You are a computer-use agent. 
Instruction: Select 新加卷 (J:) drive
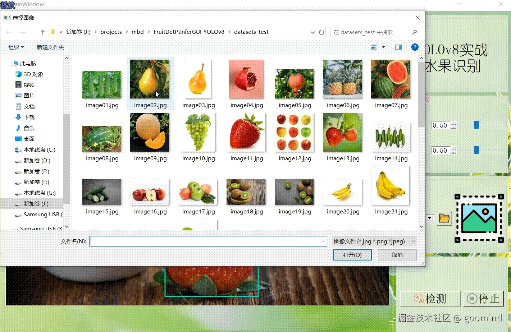point(32,203)
